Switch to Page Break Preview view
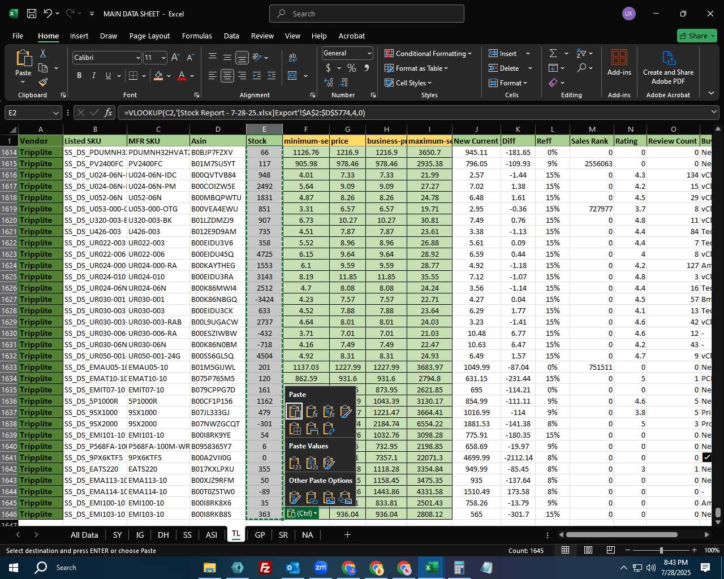Viewport: 724px width, 579px height. pos(610,550)
